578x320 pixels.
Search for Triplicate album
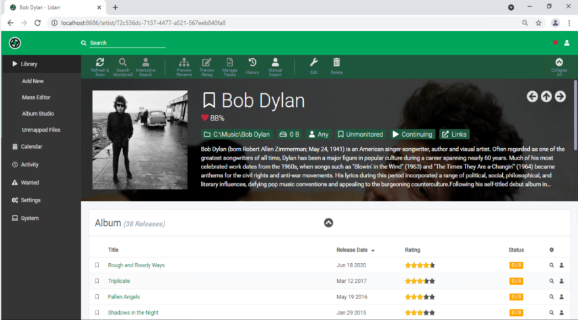(x=552, y=281)
